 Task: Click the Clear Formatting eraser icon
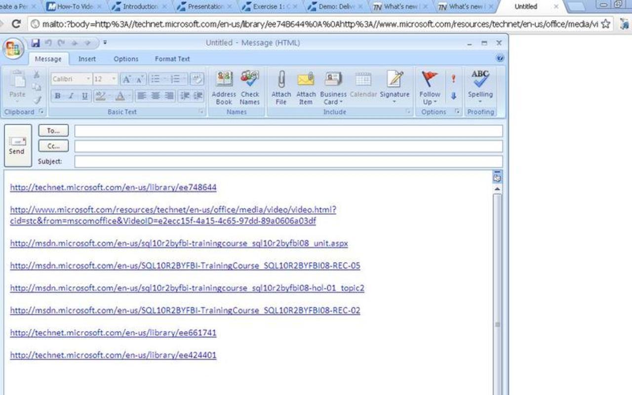(197, 79)
